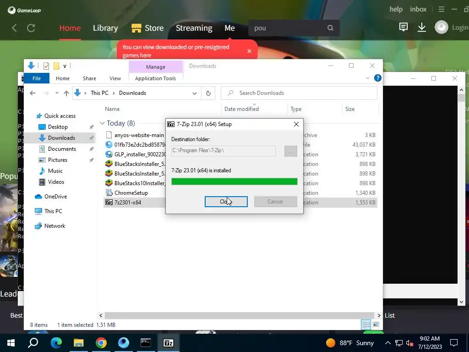Click the GameLoop search magnifier icon
469x352 pixels.
pos(330,28)
